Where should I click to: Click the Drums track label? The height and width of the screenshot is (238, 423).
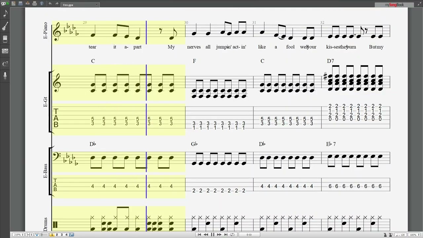tap(45, 224)
